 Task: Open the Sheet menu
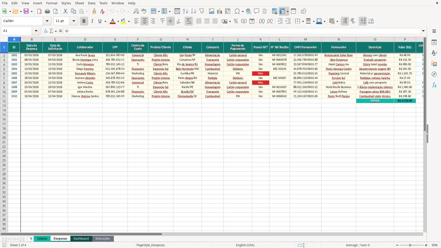click(79, 3)
